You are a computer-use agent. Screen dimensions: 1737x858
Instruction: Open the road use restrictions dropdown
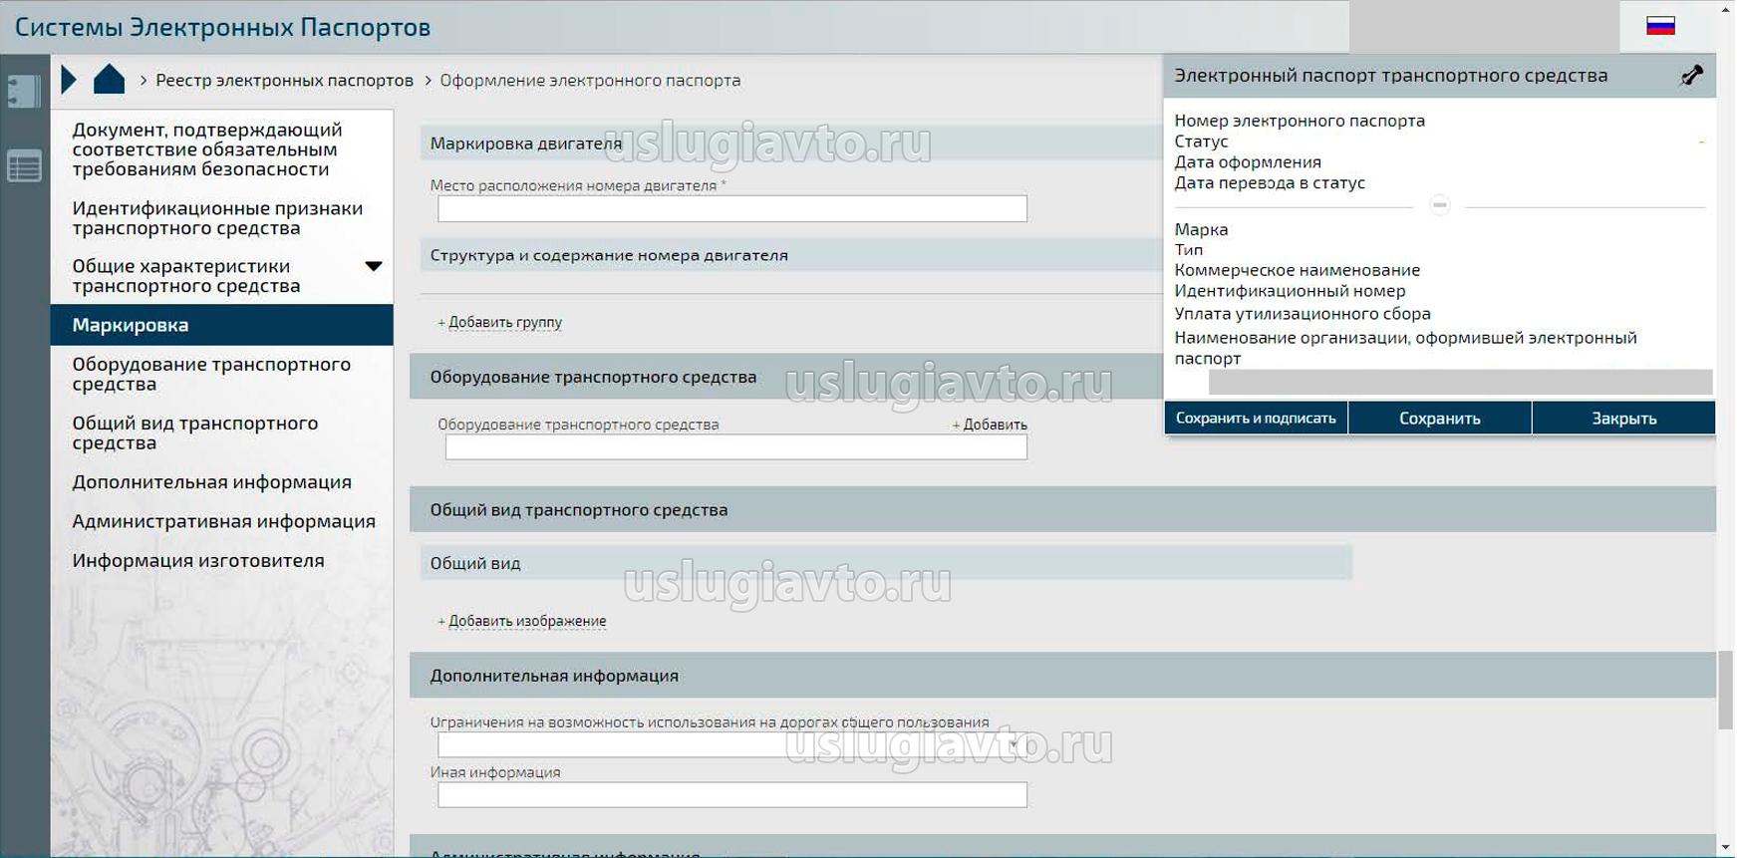tap(1013, 745)
